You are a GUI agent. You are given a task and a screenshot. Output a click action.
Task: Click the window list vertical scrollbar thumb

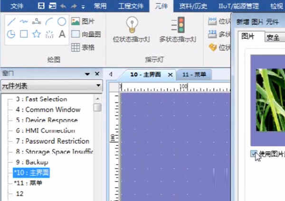(97, 107)
